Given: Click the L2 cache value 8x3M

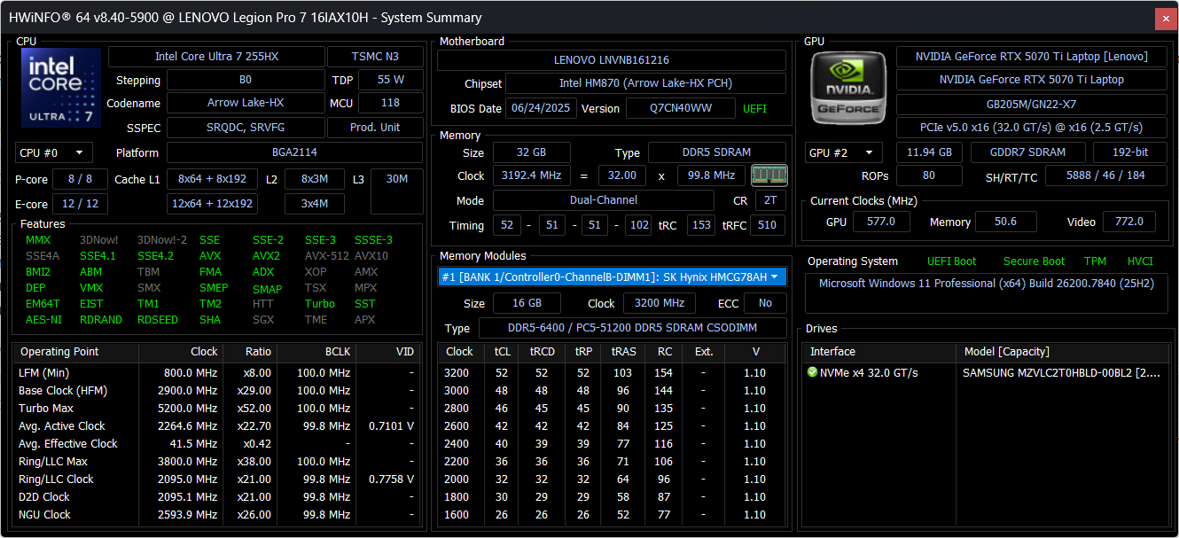Looking at the screenshot, I should pyautogui.click(x=315, y=179).
